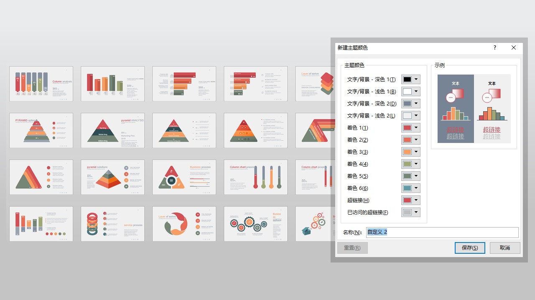Open 着色 1 color dropdown
Image resolution: width=535 pixels, height=300 pixels.
pos(411,128)
